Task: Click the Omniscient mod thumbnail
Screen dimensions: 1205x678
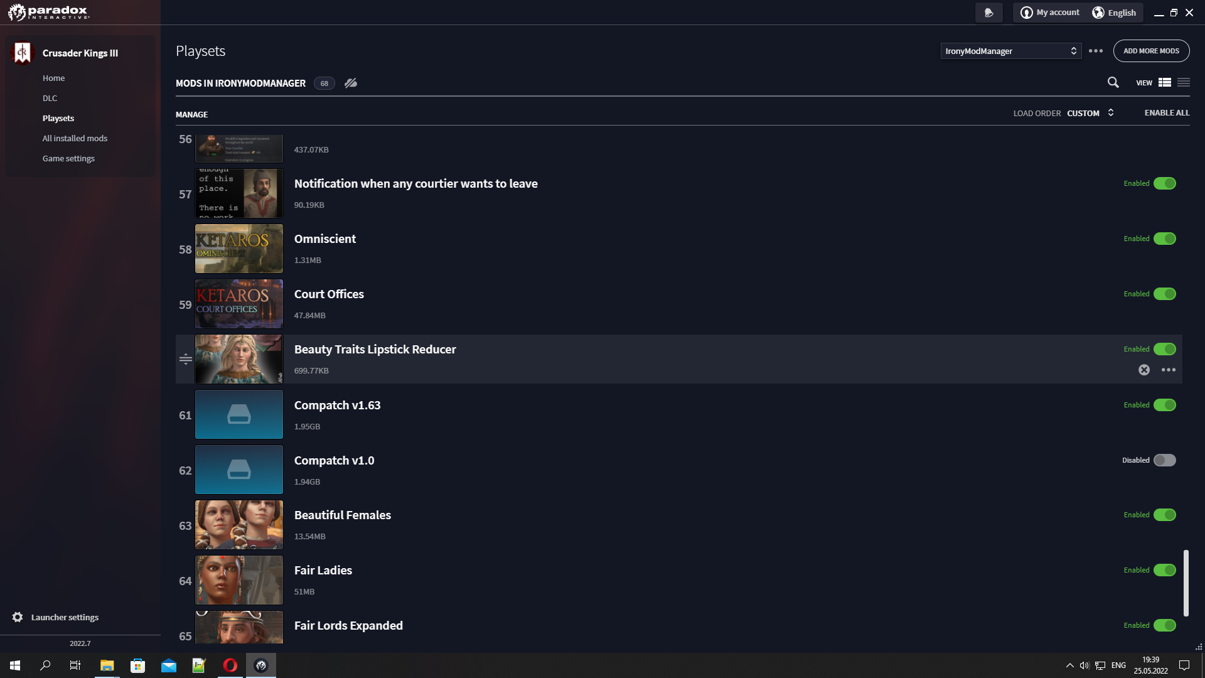Action: pos(239,249)
